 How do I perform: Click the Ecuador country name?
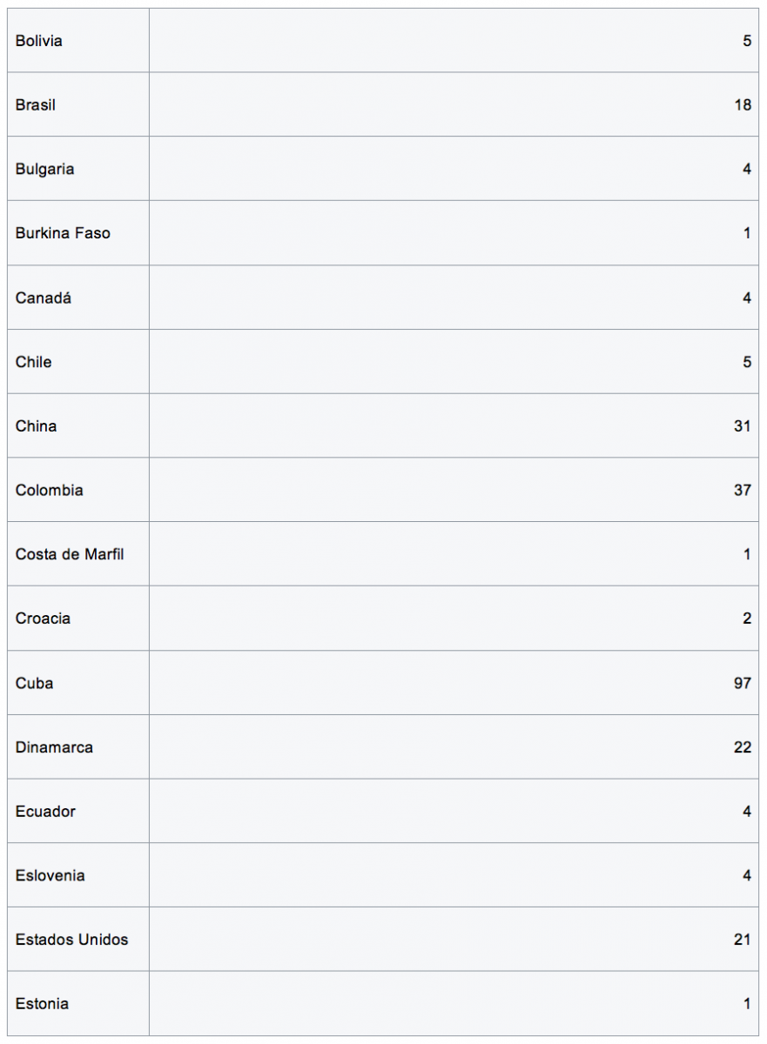click(45, 812)
